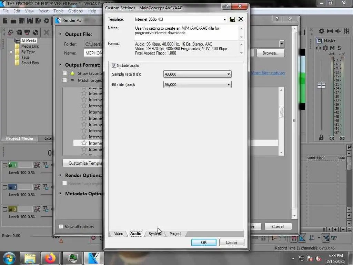Toggle Show favorites only checkbox

(64, 73)
